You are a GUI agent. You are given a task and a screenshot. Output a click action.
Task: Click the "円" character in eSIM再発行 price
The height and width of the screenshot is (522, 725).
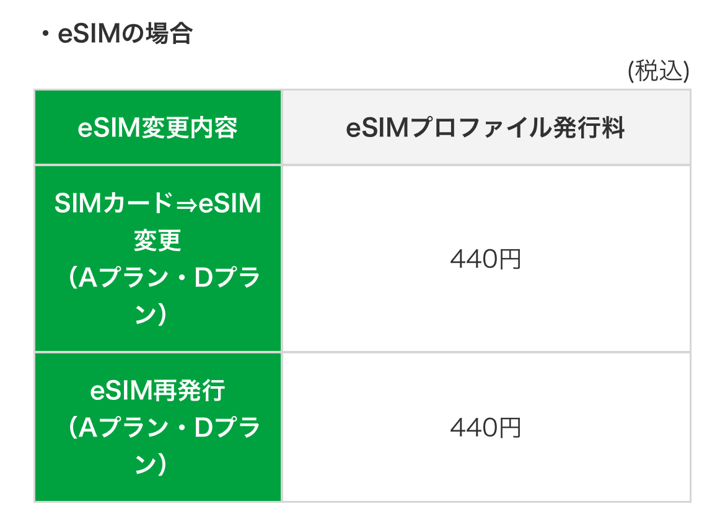pos(511,427)
